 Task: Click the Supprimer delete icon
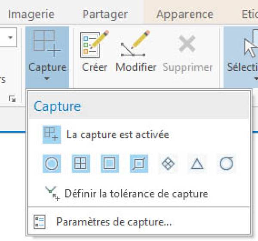click(x=187, y=44)
